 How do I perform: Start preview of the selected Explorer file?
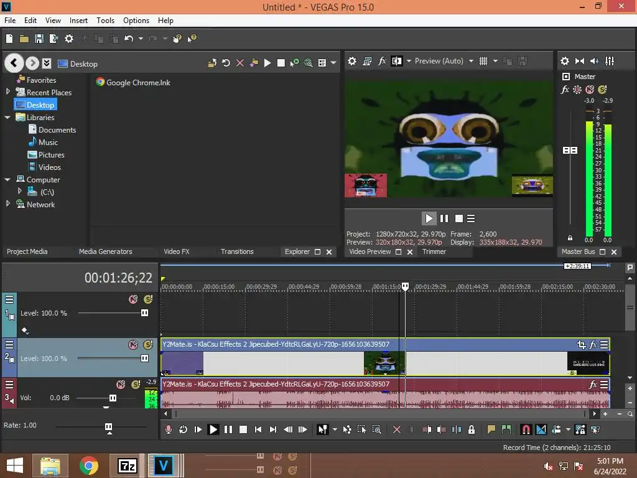point(267,63)
